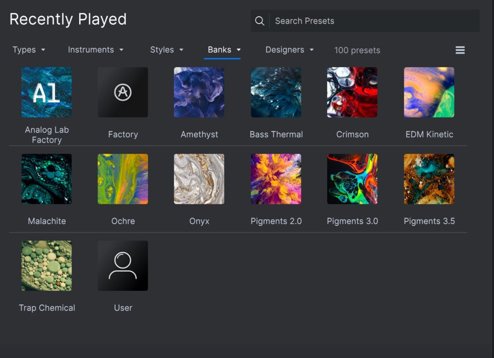Click the search magnifier icon
The height and width of the screenshot is (358, 494).
260,21
